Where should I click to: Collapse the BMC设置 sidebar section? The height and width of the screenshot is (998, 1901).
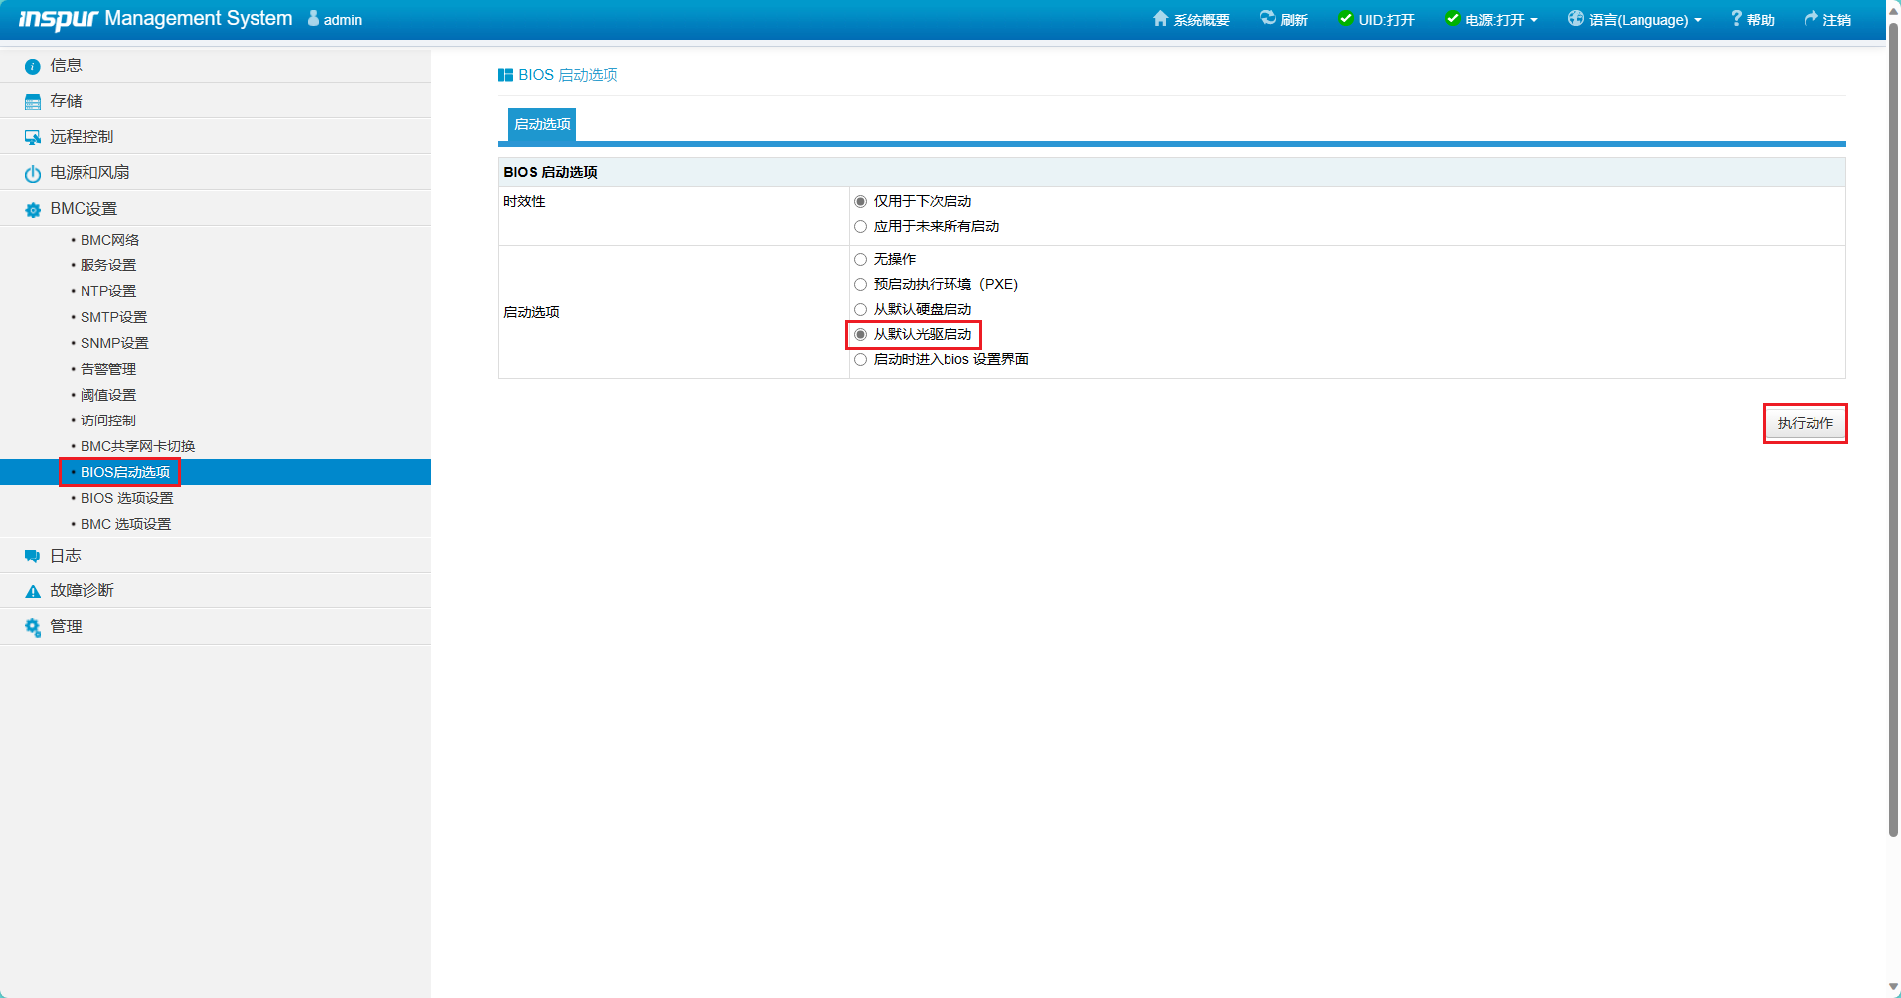click(215, 209)
